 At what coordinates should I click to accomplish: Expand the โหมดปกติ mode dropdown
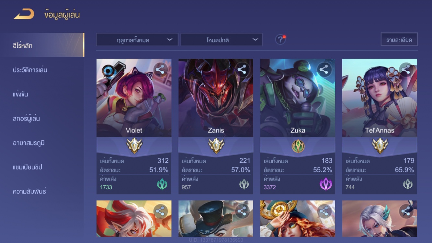tap(222, 40)
